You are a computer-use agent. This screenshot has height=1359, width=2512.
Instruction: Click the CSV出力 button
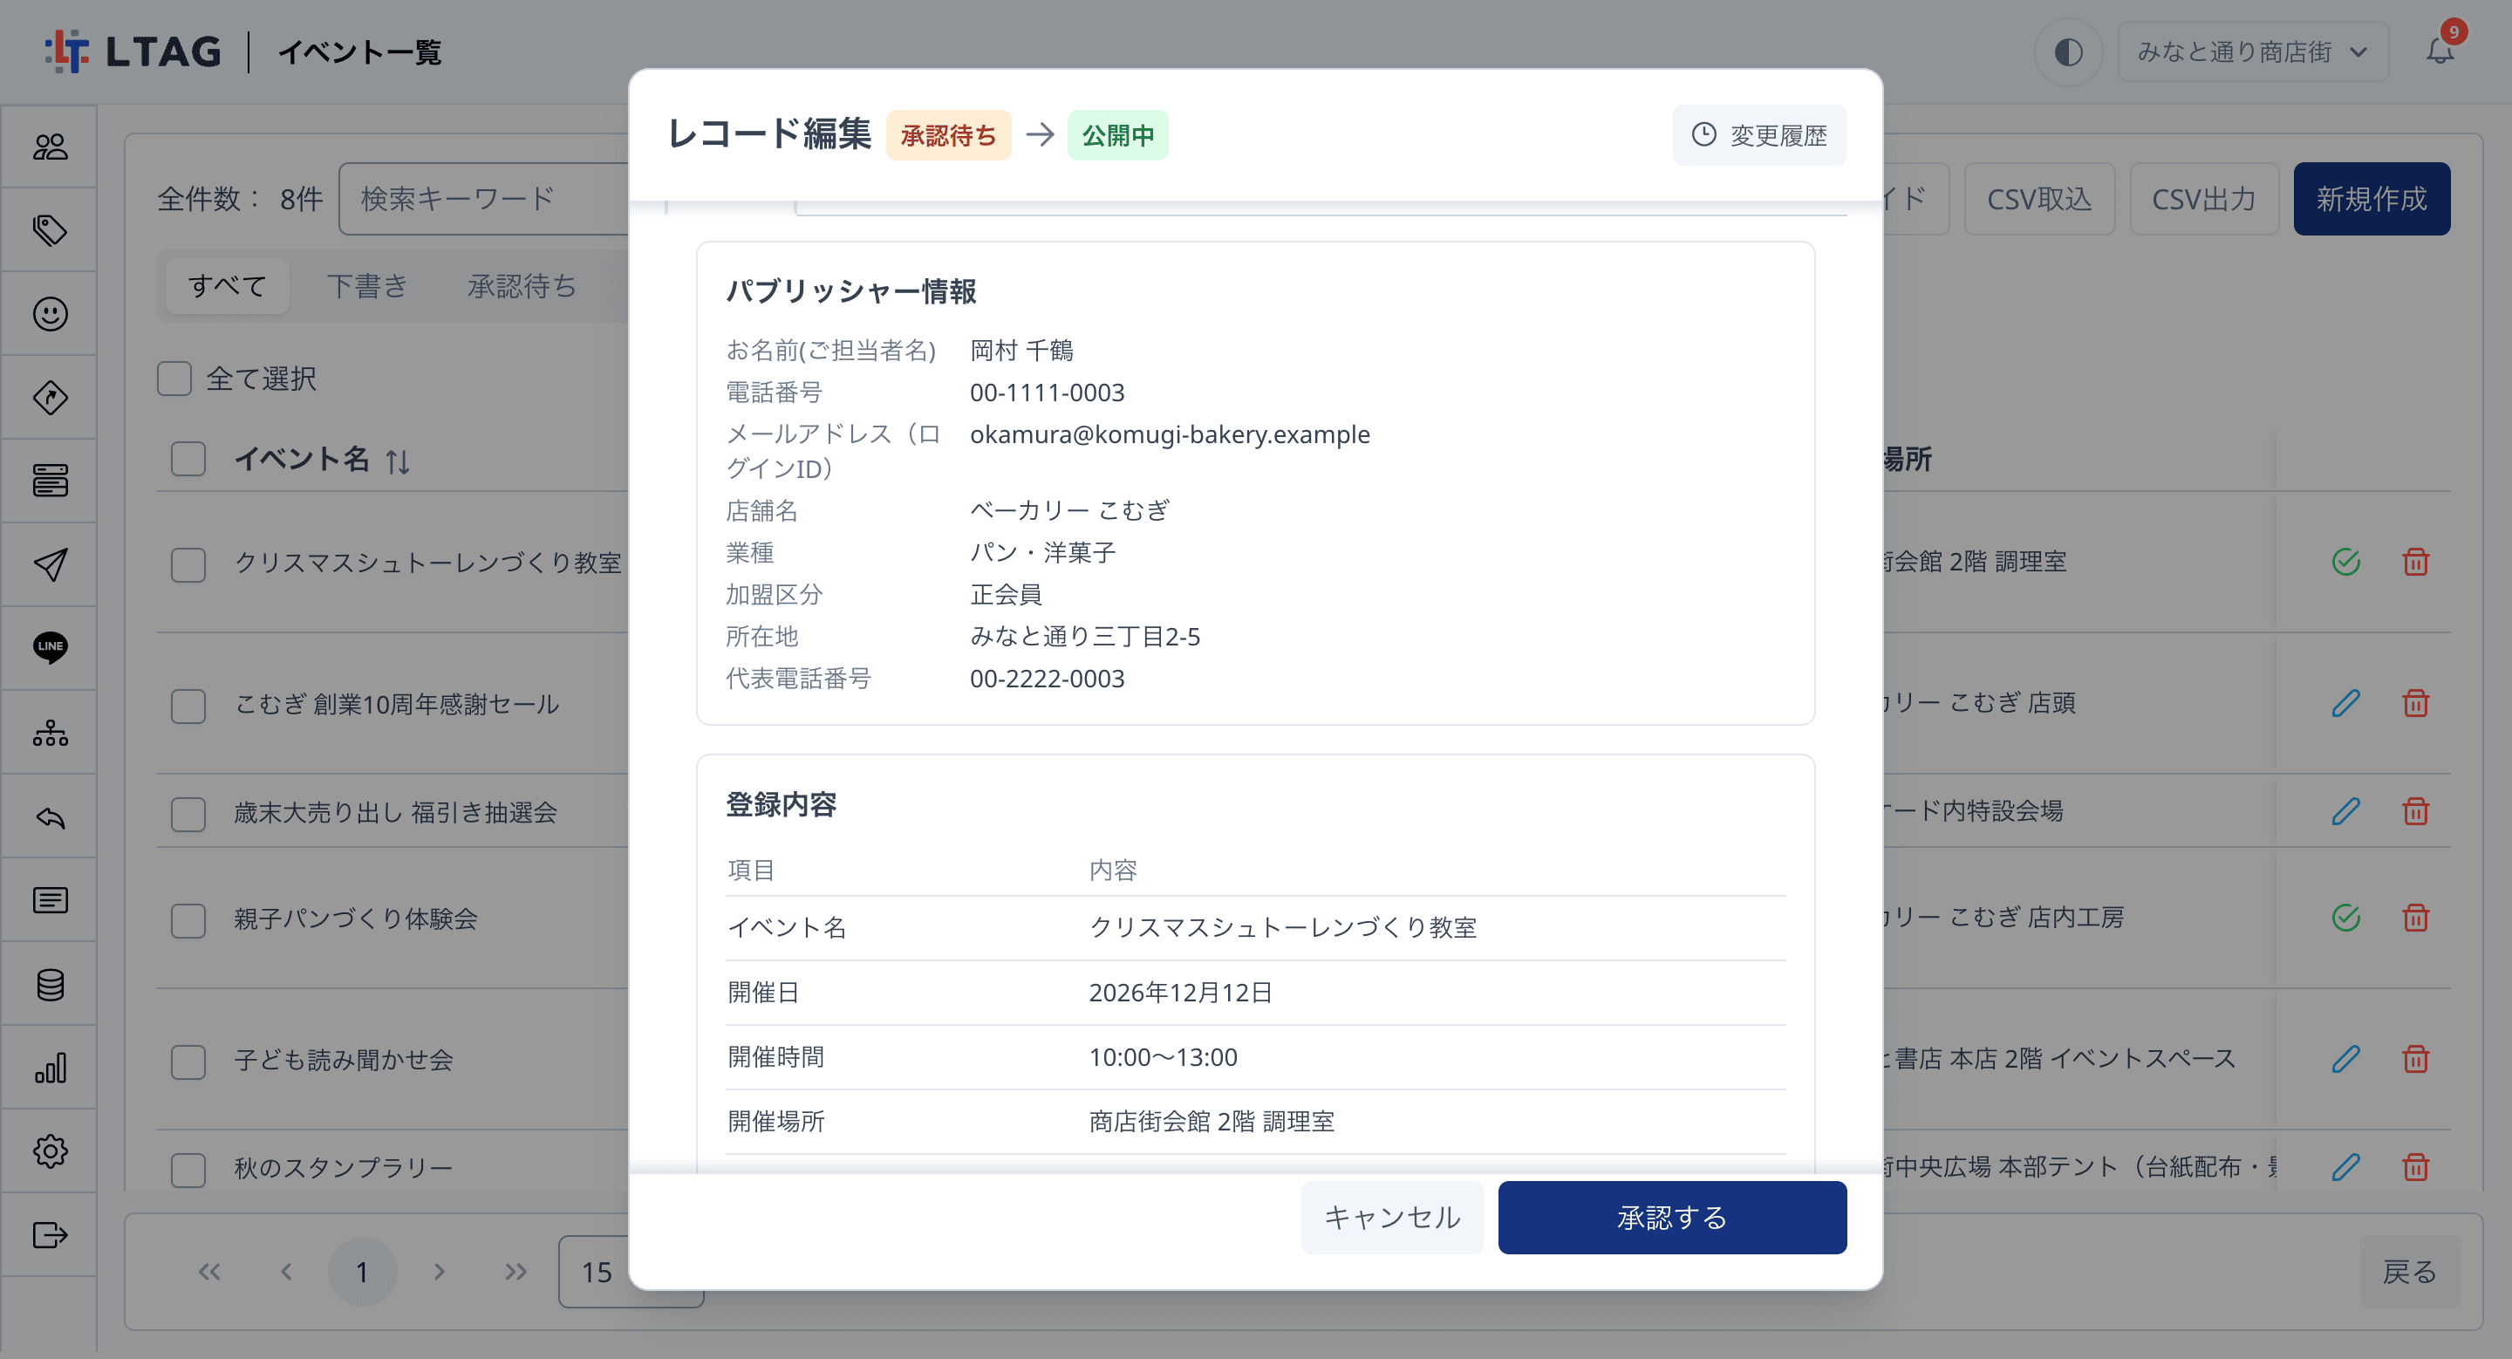[2203, 199]
